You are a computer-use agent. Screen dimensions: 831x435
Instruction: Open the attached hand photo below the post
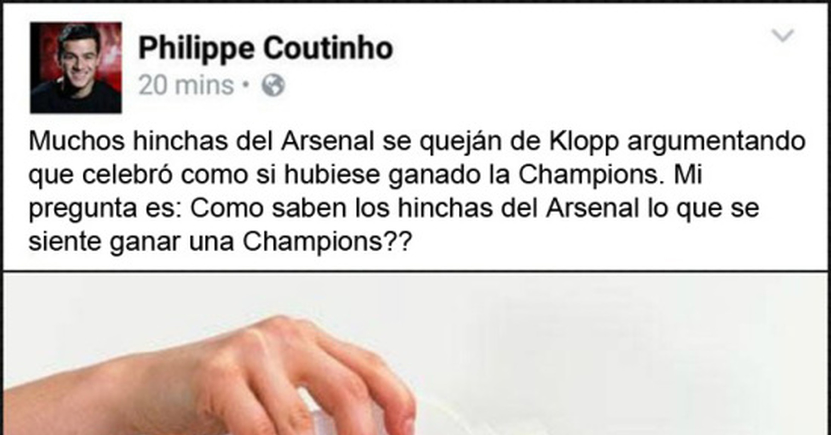point(415,353)
